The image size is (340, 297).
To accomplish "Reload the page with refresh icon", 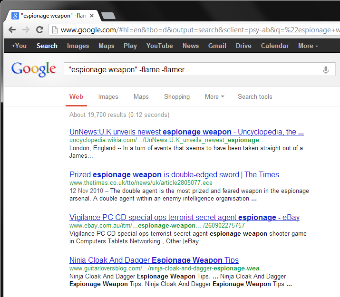I will (40, 30).
